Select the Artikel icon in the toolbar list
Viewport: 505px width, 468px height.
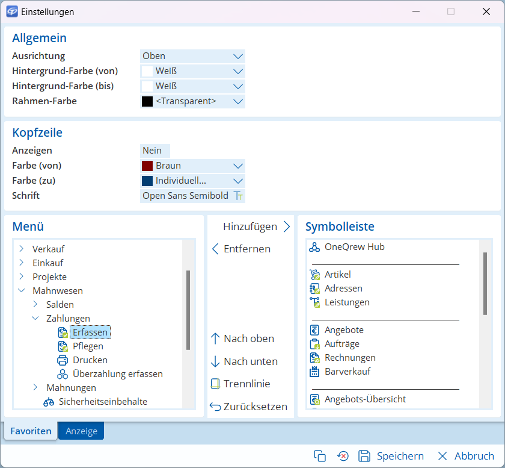point(314,275)
